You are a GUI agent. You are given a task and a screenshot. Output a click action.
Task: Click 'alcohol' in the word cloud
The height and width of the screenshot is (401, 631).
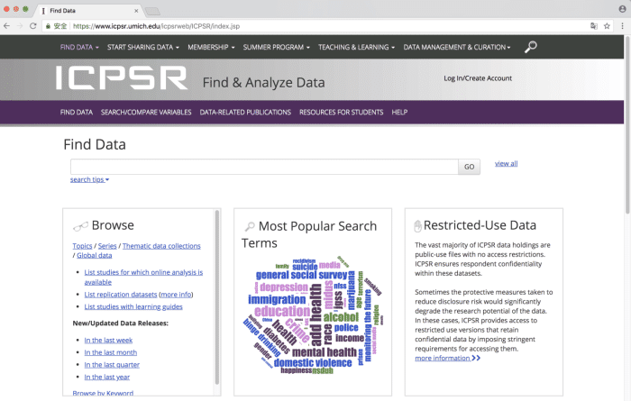point(341,317)
